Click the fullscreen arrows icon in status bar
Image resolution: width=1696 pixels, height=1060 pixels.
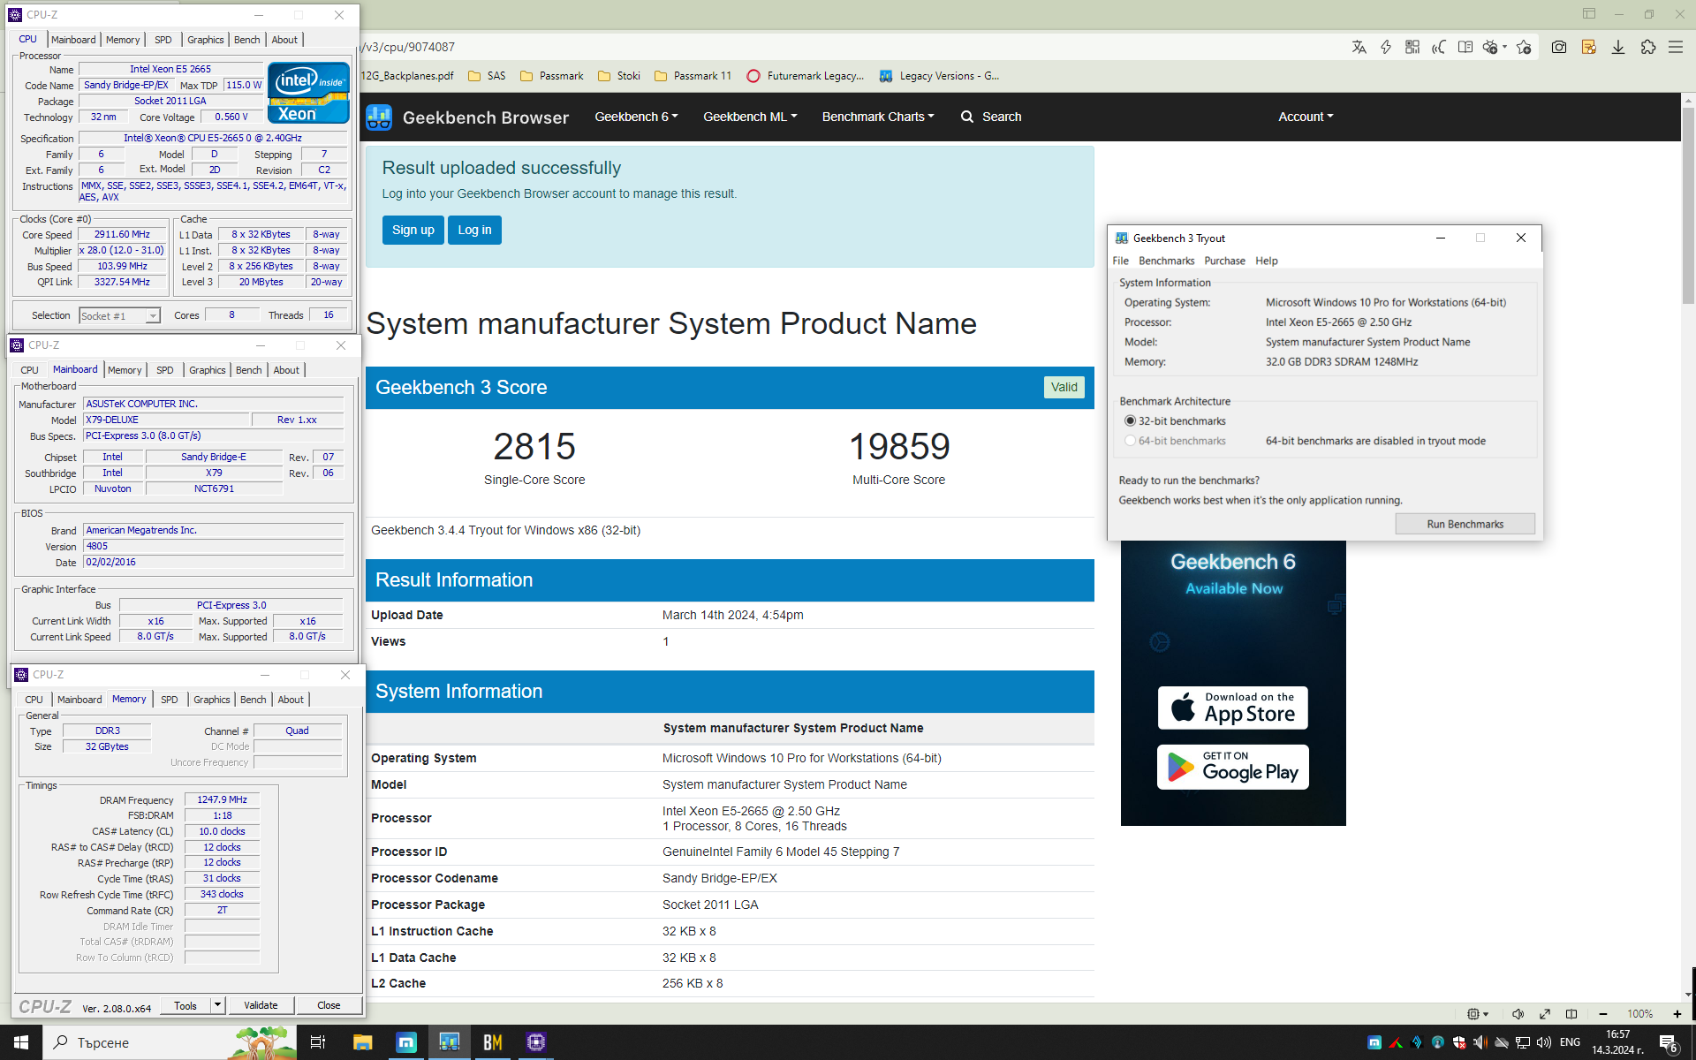pos(1545,1014)
